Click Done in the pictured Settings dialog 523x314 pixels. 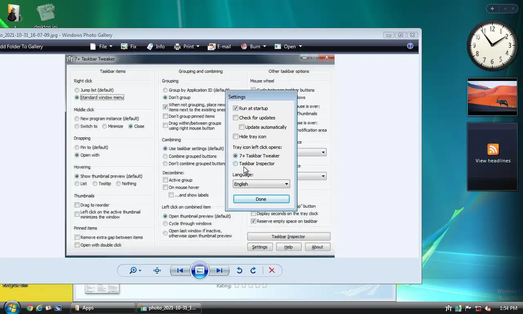tap(261, 199)
